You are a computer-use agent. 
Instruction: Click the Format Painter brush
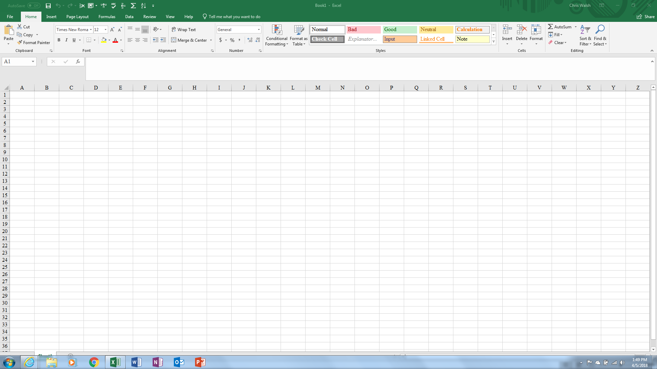(x=20, y=43)
